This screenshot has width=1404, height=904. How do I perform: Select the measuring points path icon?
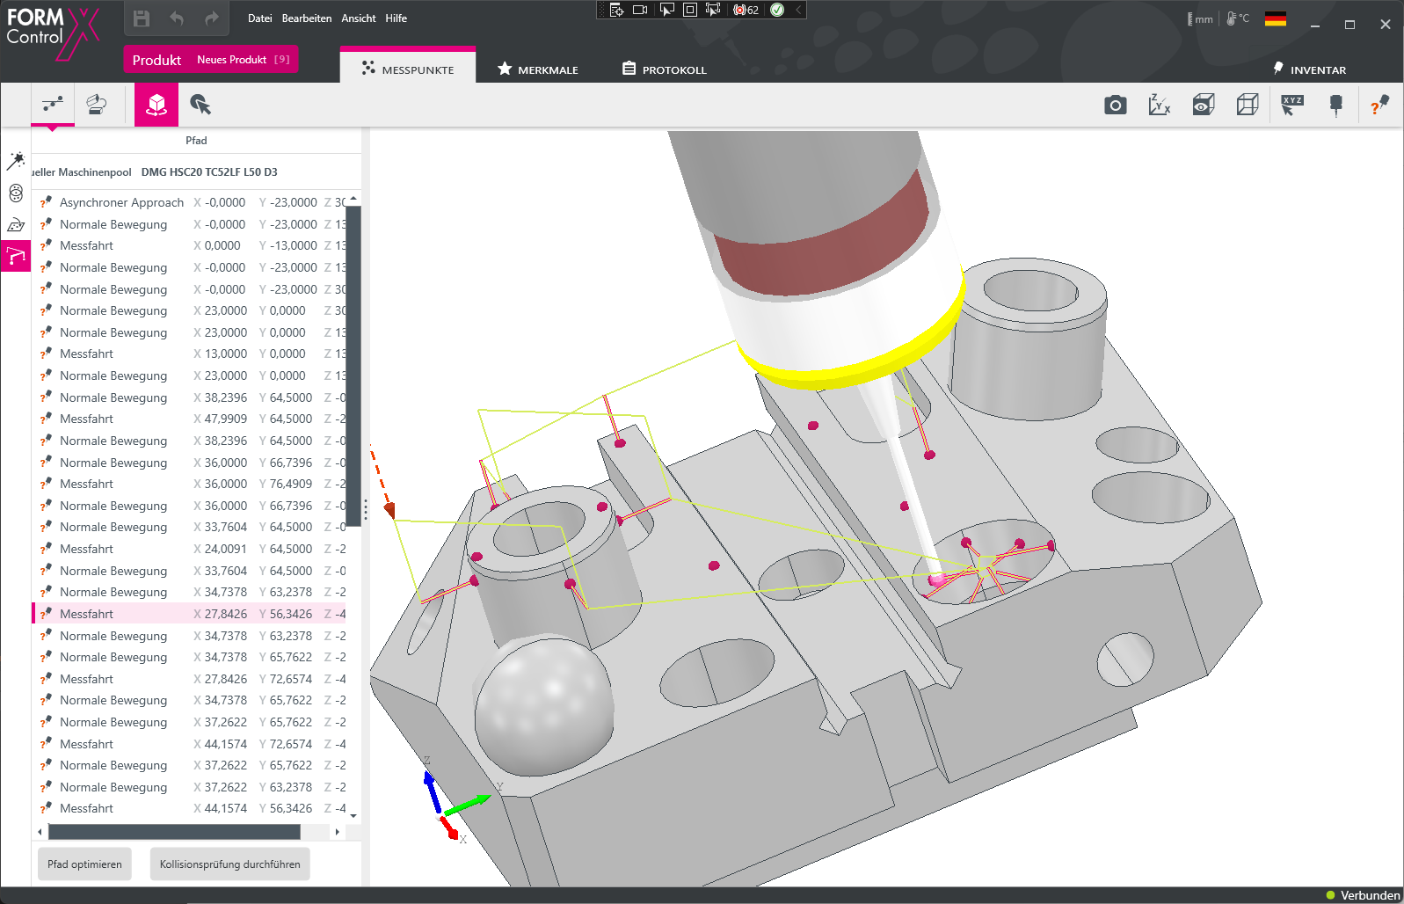pos(53,105)
